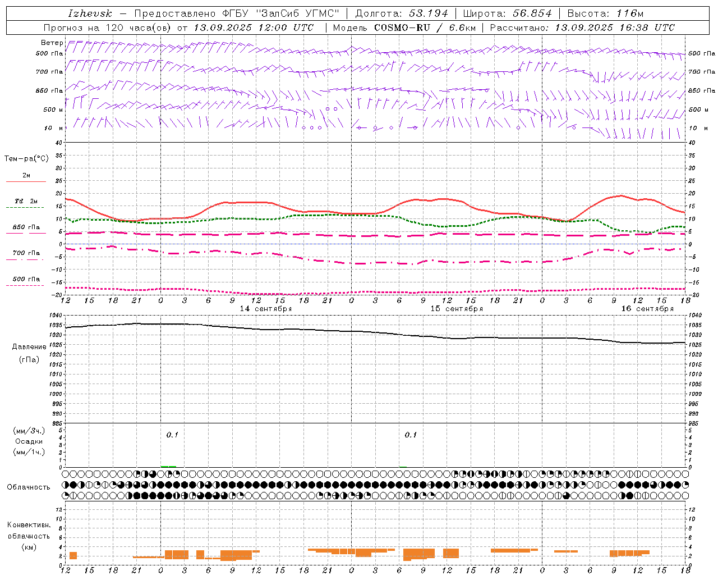This screenshot has height=575, width=718.
Task: Click 'Прогноз на 120 часа(ов)' forecast start text
Action: (108, 28)
